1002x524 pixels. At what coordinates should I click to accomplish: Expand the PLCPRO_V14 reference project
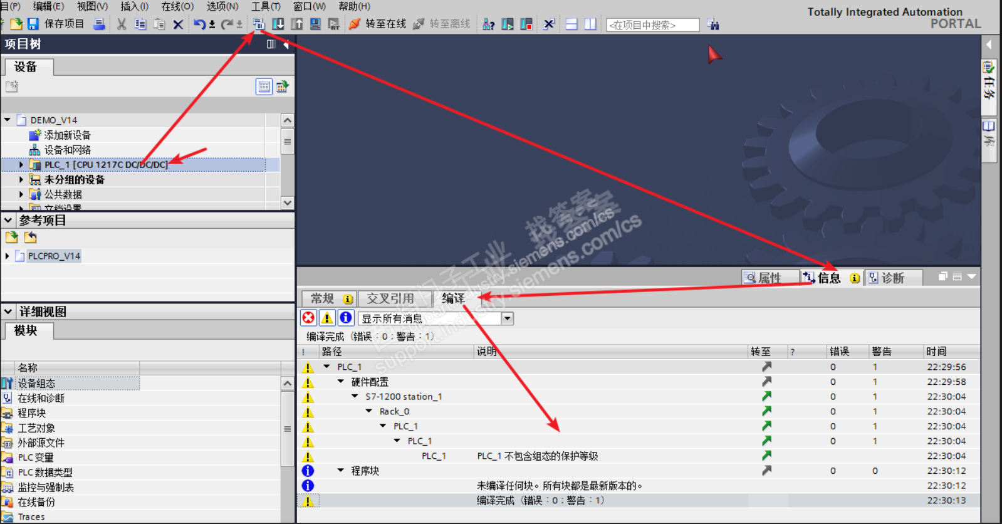(8, 256)
